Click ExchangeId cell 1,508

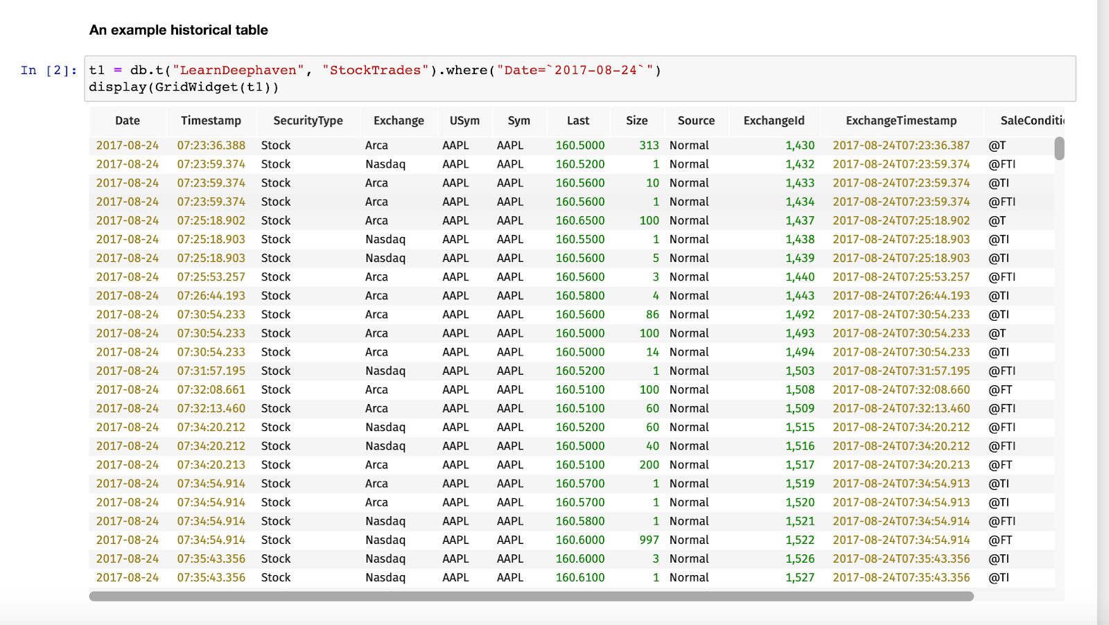800,389
